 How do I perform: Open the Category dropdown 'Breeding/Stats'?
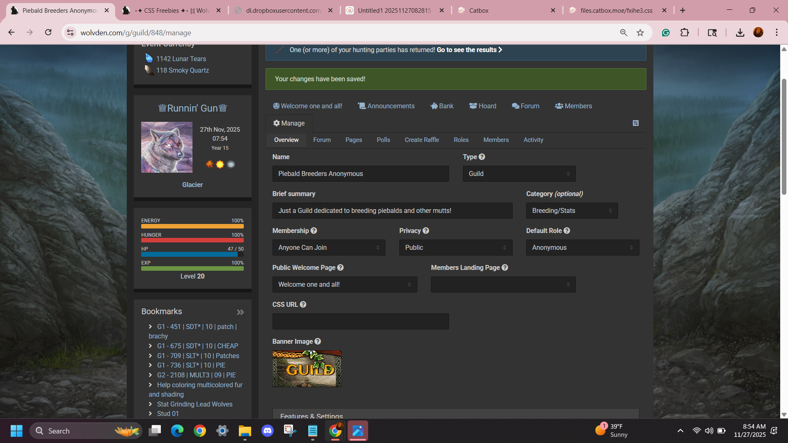point(572,210)
